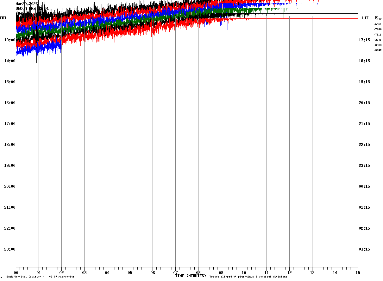The width and height of the screenshot is (383, 281).
Task: Select the 03:15 UTC row label
Action: [364, 249]
